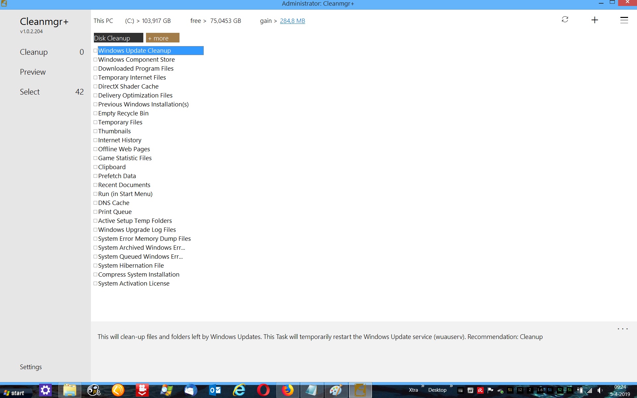Click the Xtra toolbar label

[x=413, y=390]
